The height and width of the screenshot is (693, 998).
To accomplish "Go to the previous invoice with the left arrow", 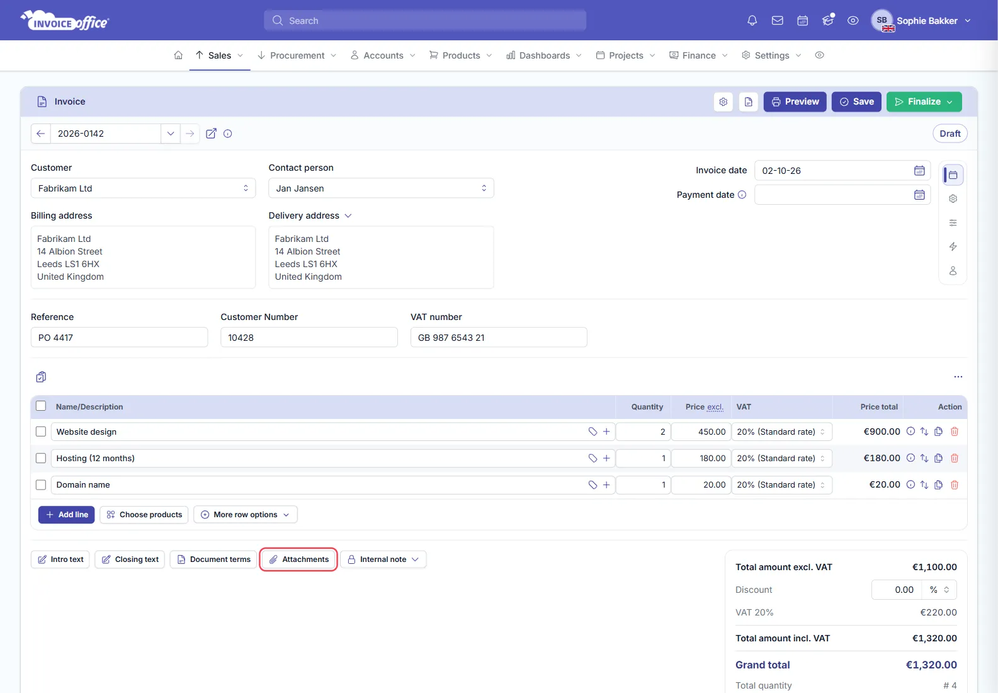I will (x=40, y=134).
